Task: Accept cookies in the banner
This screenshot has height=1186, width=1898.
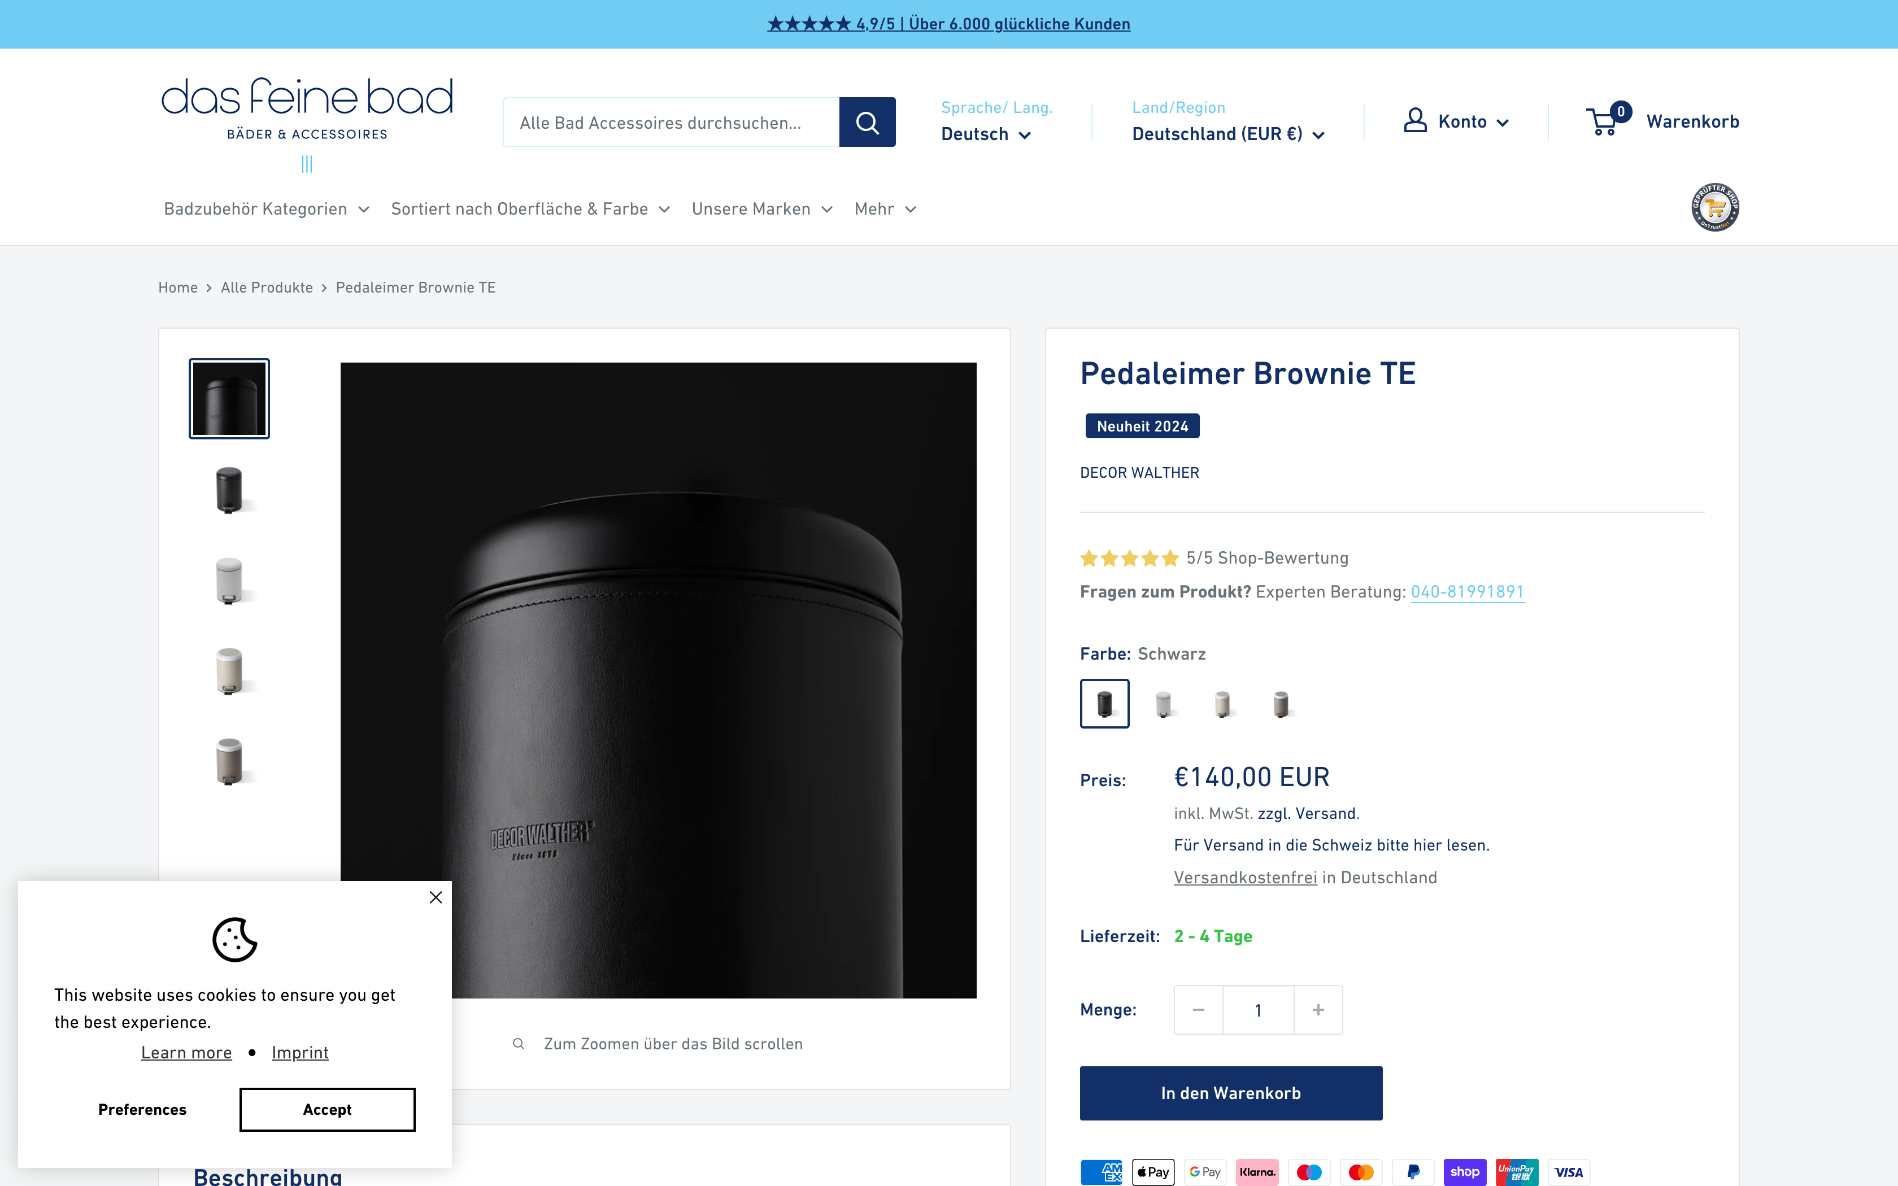Action: (x=327, y=1109)
